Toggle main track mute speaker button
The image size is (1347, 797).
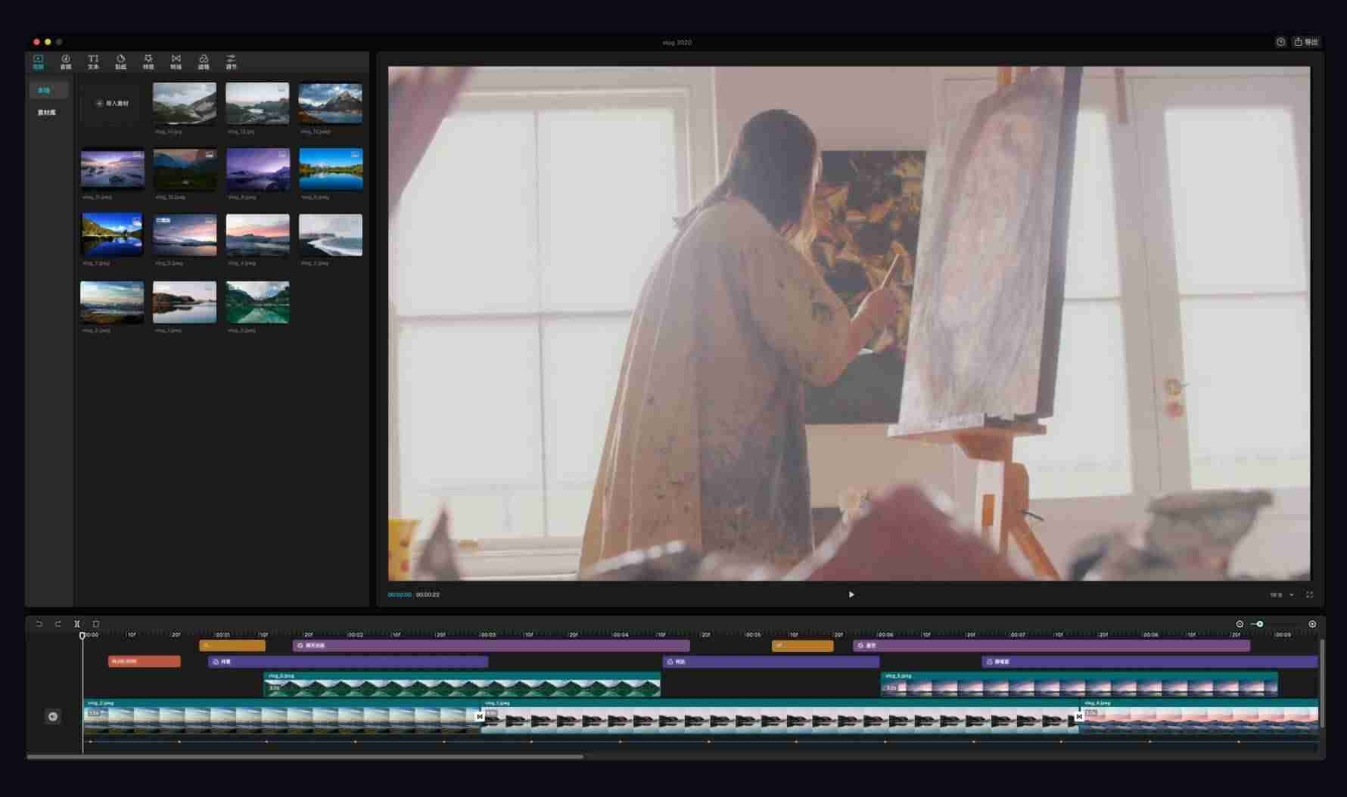(53, 716)
